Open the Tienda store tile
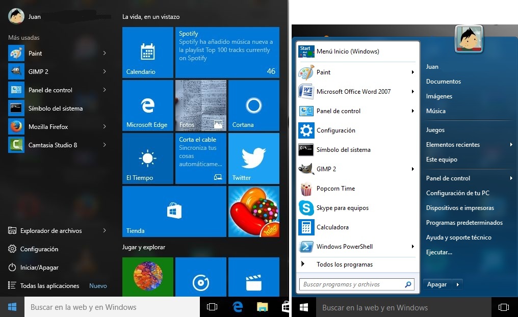Image resolution: width=518 pixels, height=317 pixels. pyautogui.click(x=174, y=212)
